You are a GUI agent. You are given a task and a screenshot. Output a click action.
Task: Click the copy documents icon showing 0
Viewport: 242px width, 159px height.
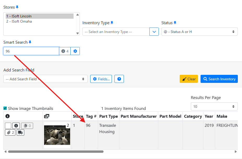[27, 126]
